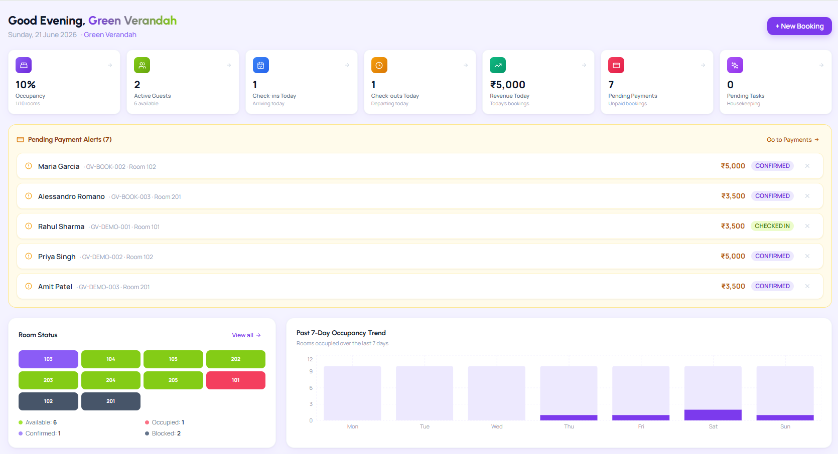Click the ₹3,500 amount on Alessandro Romano row

733,196
